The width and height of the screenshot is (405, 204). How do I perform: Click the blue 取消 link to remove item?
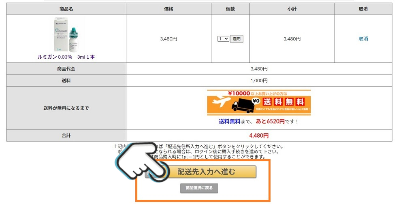pos(363,39)
